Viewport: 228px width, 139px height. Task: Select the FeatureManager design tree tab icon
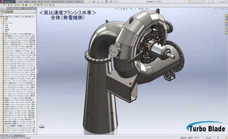click(2, 12)
